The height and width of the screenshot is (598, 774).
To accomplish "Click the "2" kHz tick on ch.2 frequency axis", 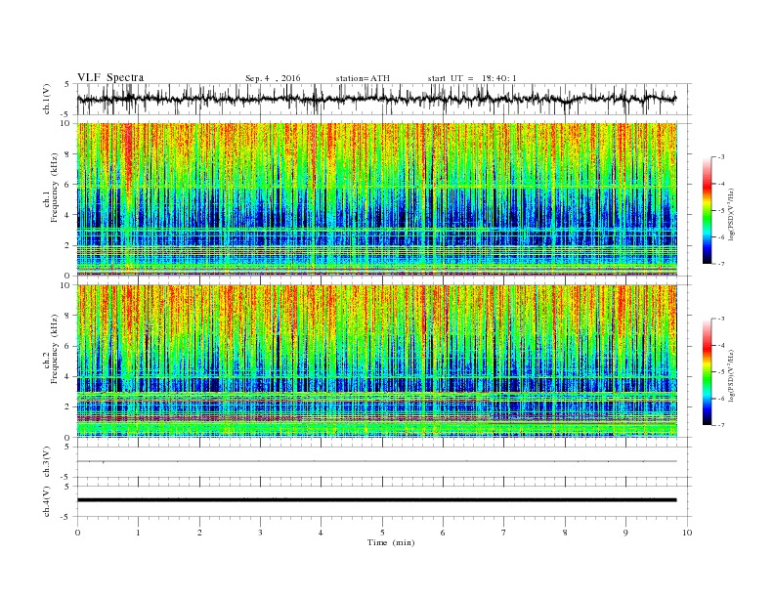I will click(67, 407).
